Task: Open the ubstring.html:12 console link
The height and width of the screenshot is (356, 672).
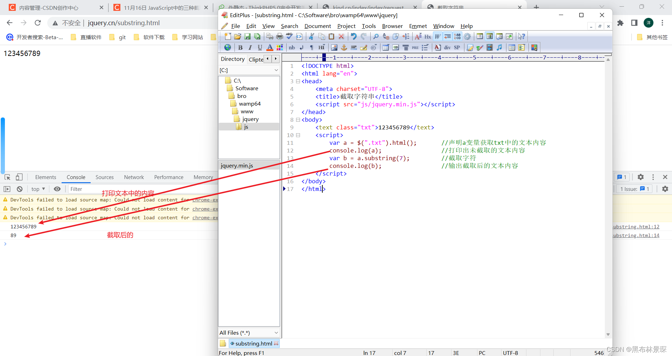Action: pyautogui.click(x=635, y=227)
